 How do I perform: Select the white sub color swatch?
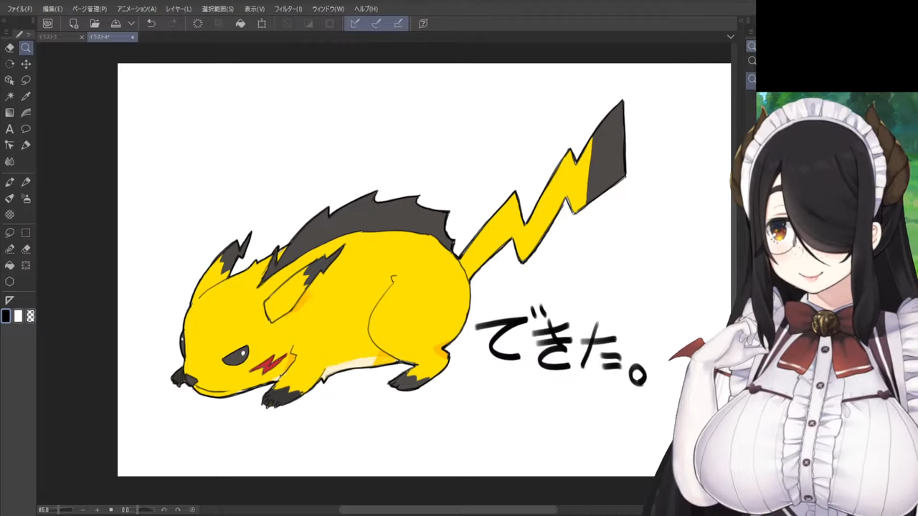pyautogui.click(x=19, y=316)
